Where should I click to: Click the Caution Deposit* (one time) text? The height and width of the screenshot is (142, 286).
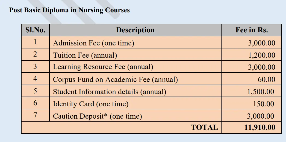(x=98, y=116)
